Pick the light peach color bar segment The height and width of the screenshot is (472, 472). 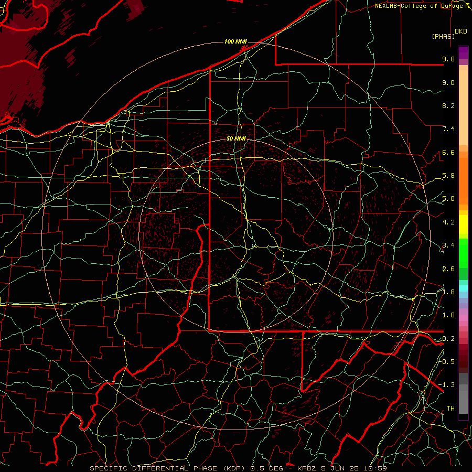click(x=463, y=108)
